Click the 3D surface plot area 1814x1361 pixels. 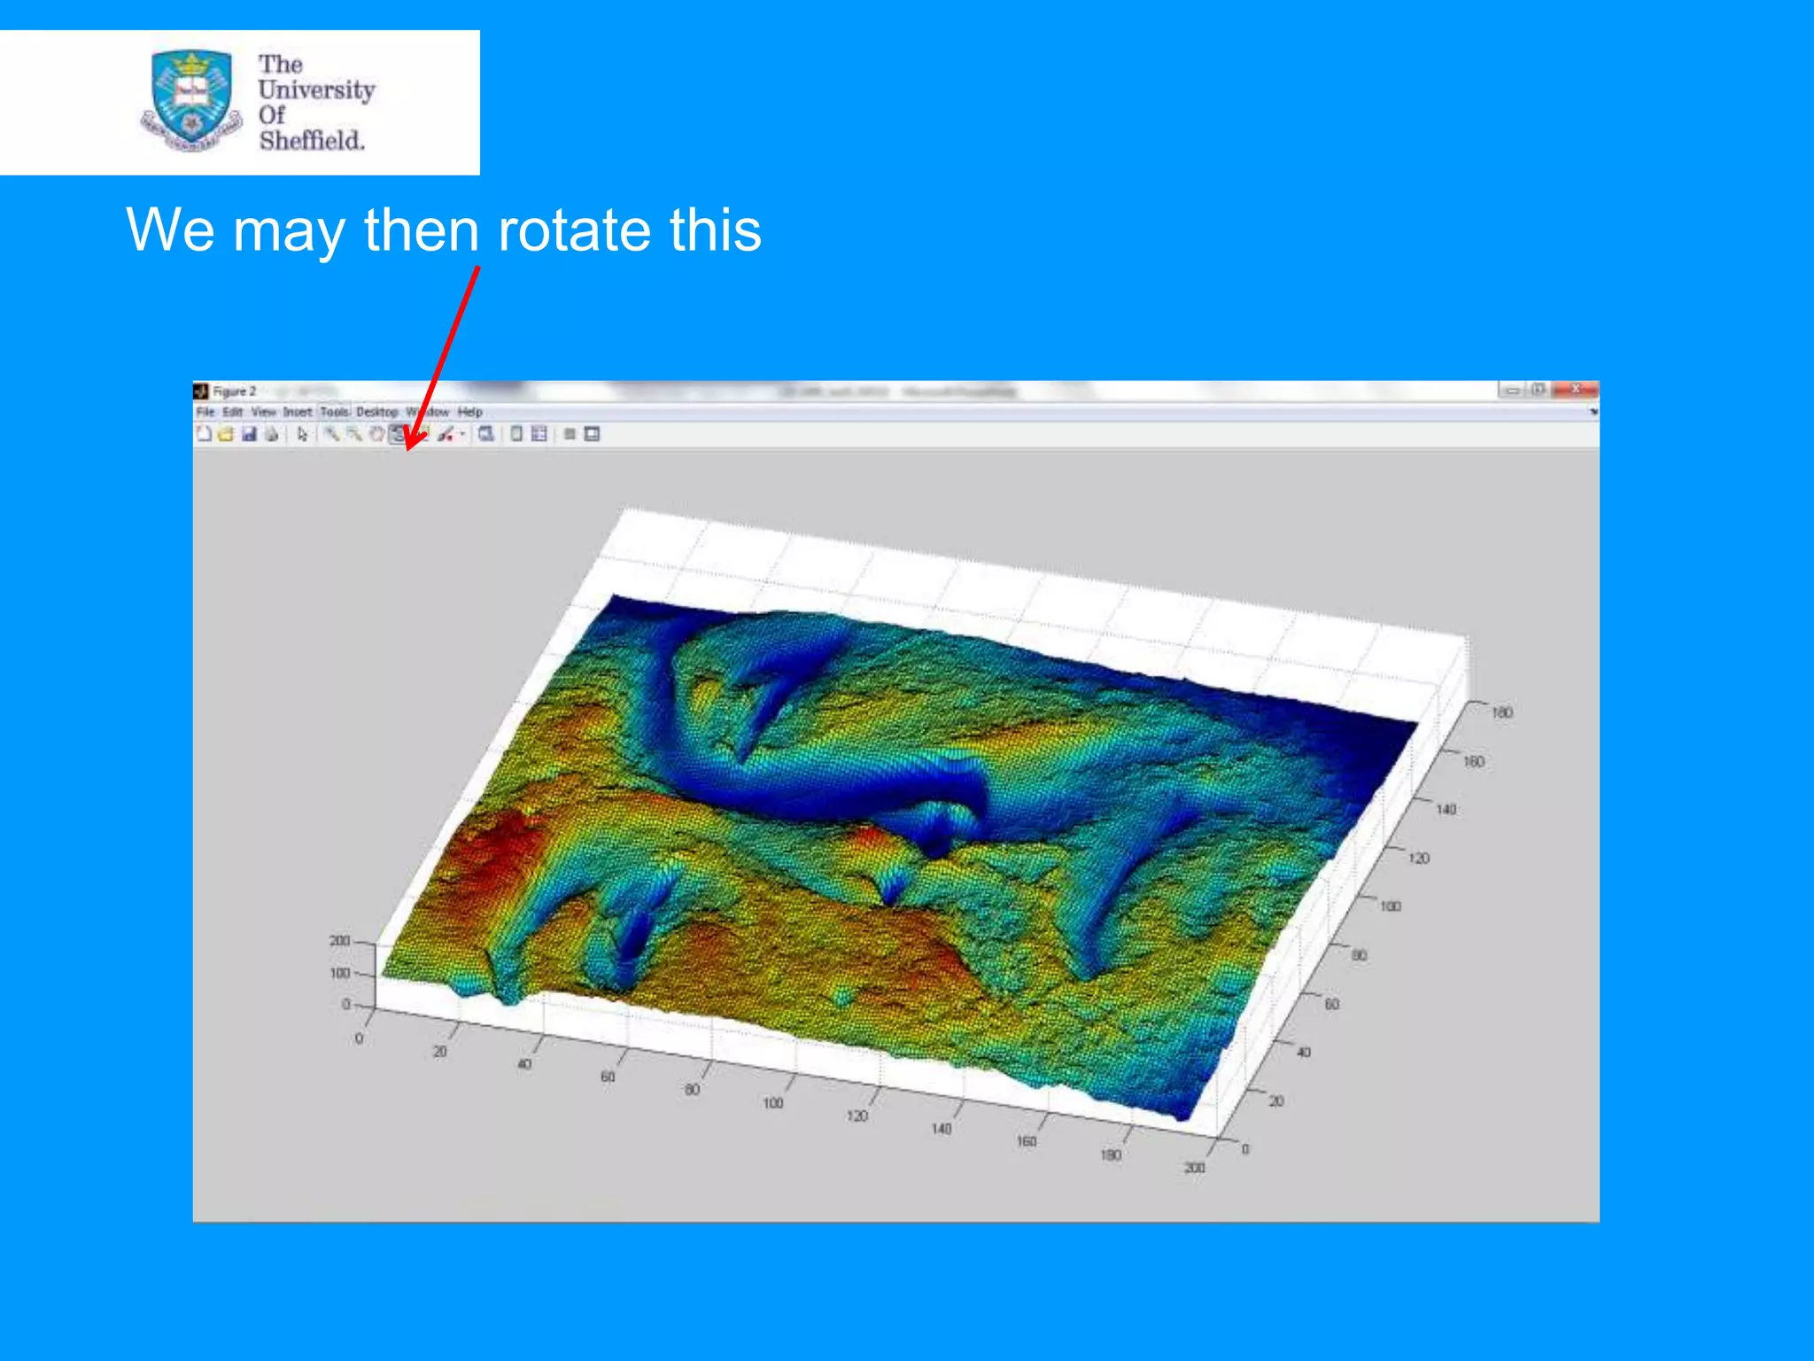886,842
